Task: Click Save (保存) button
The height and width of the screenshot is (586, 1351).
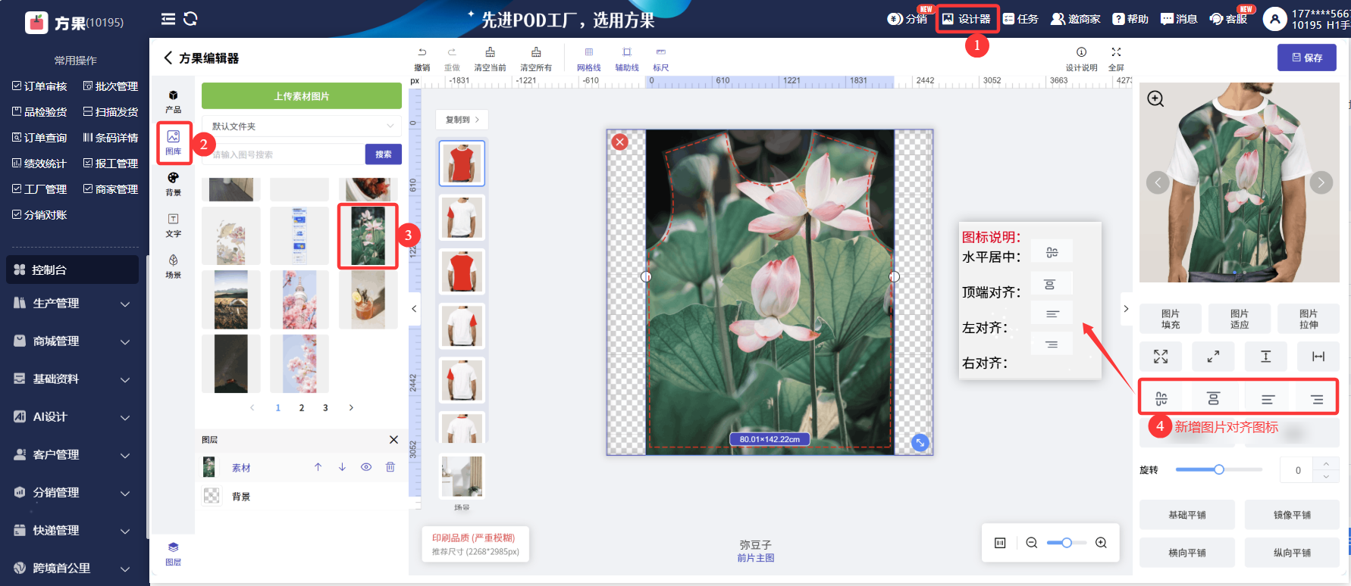Action: 1308,58
